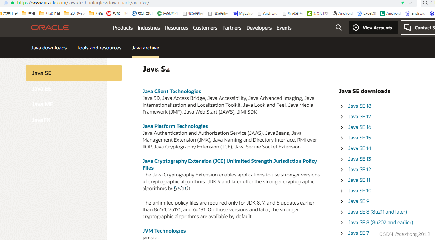Open site search magnifier icon

tap(339, 27)
